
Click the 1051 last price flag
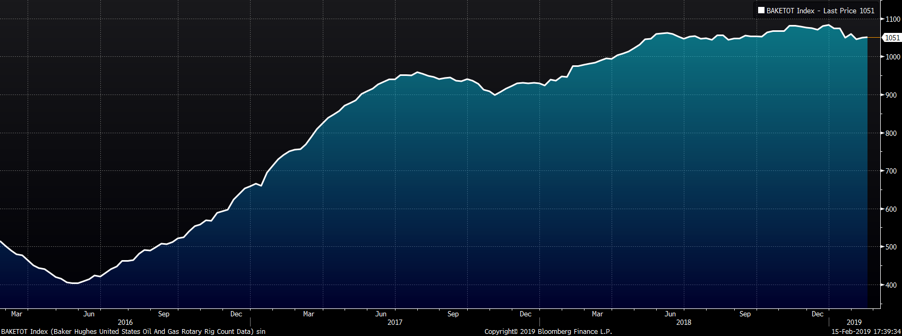click(892, 38)
